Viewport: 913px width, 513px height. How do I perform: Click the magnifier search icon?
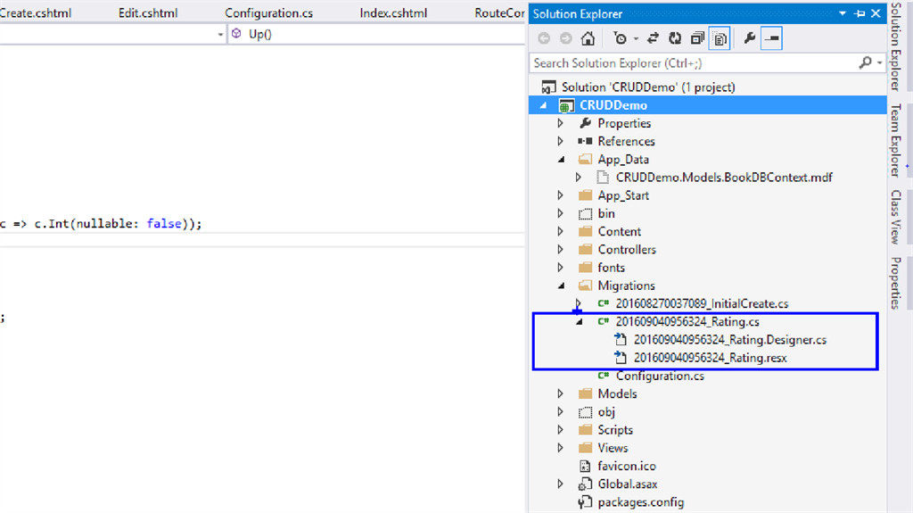(x=865, y=62)
